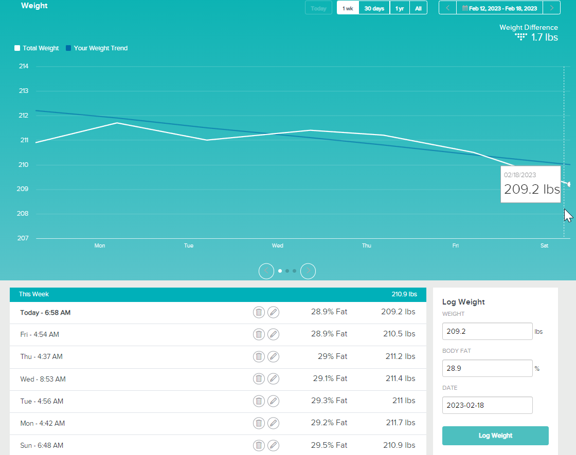Advance to the next week range
This screenshot has width=576, height=455.
552,8
